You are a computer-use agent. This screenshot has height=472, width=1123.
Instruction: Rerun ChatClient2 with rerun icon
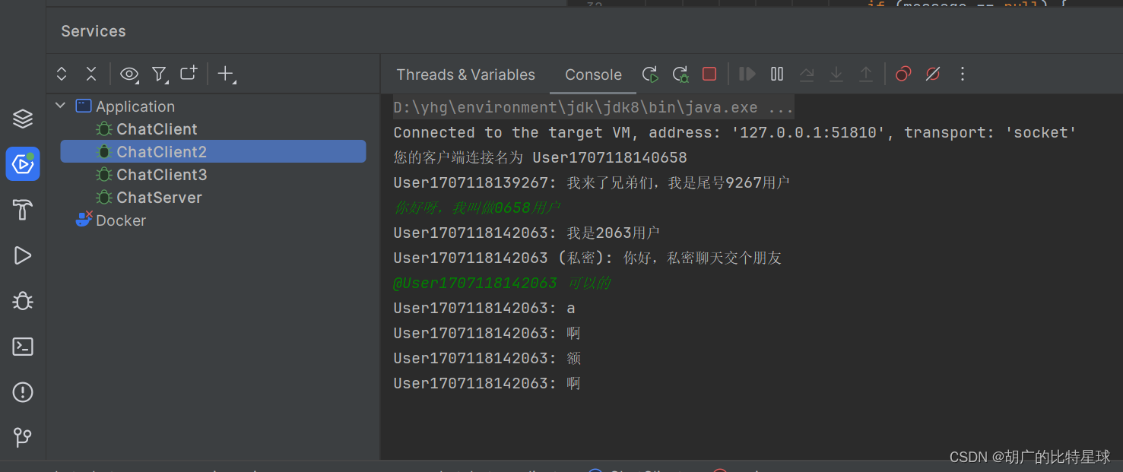650,74
